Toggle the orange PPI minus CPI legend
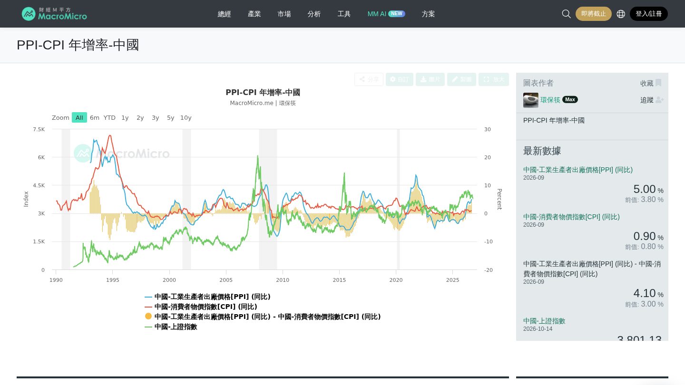 263,317
